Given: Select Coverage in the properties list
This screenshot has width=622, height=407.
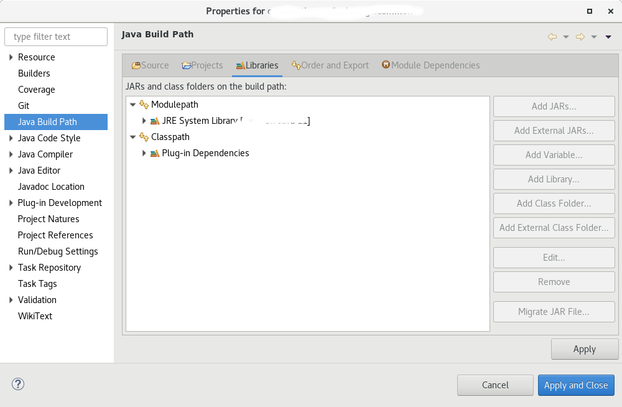Looking at the screenshot, I should point(37,90).
